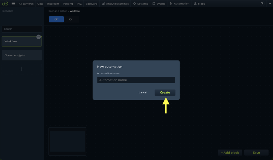273x160 pixels.
Task: Click the scenarios Search field
Action: click(22, 29)
